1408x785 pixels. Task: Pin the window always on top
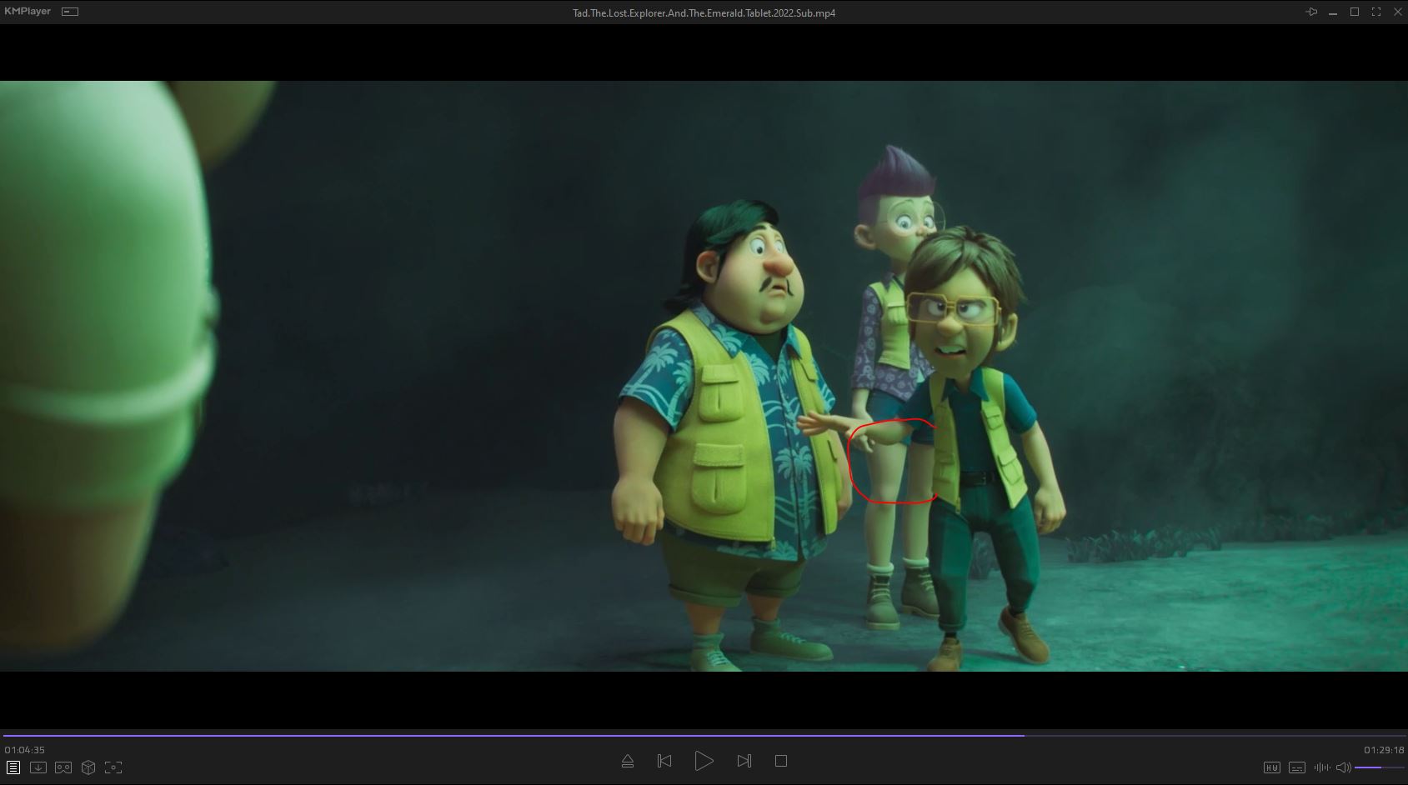[x=1311, y=12]
